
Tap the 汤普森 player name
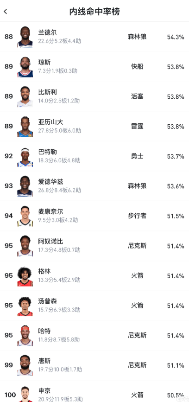coord(47,301)
